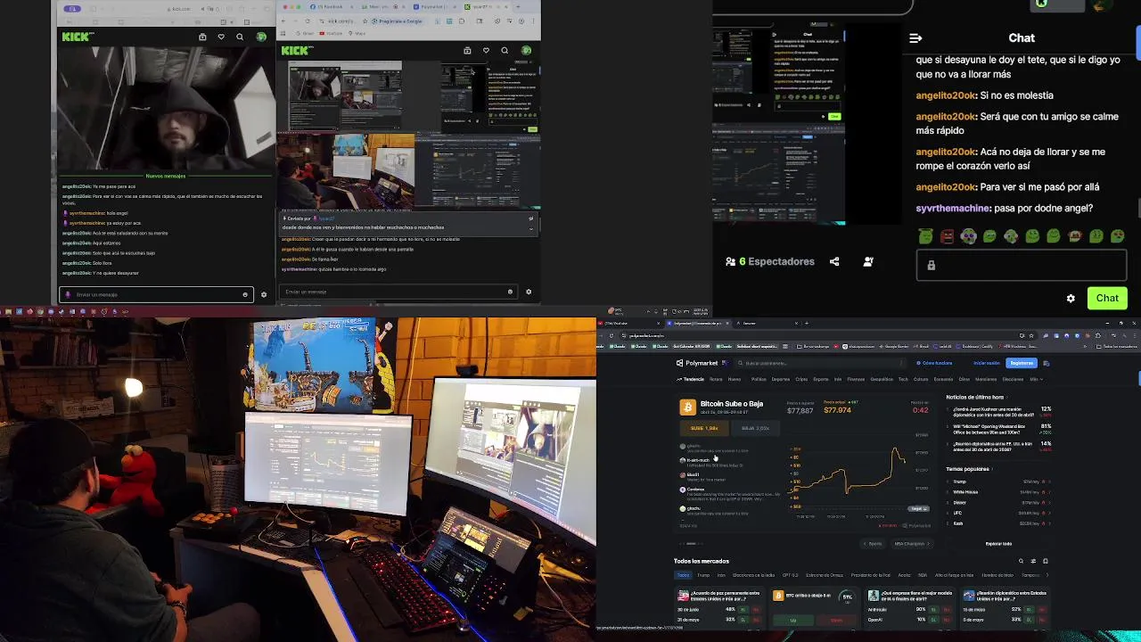Open the share icon next to Espectadores

[834, 261]
